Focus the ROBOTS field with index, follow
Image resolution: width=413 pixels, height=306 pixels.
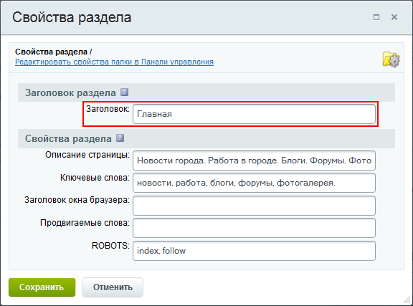[x=254, y=251]
